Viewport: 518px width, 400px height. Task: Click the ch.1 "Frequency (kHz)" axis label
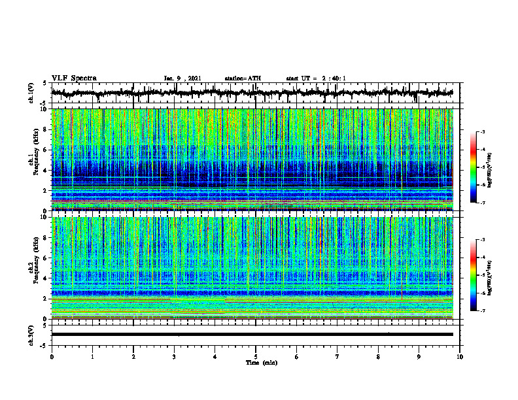click(36, 152)
